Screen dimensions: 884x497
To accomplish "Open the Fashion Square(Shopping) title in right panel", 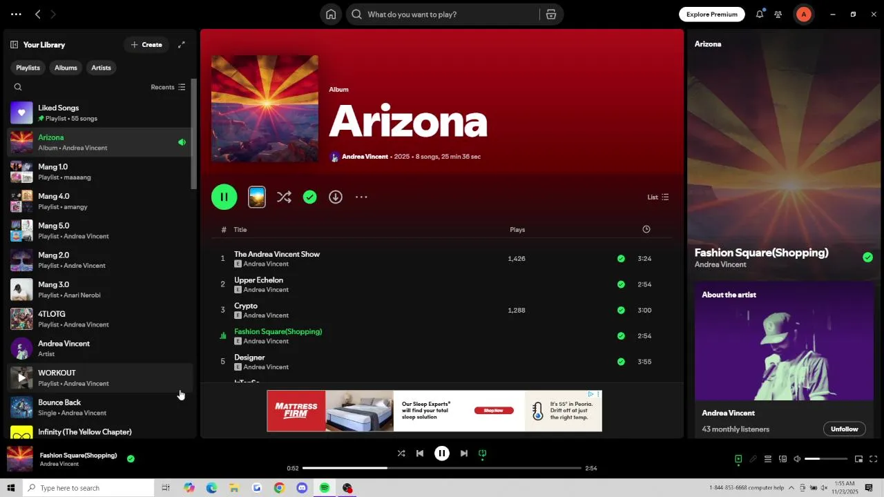I will [761, 253].
